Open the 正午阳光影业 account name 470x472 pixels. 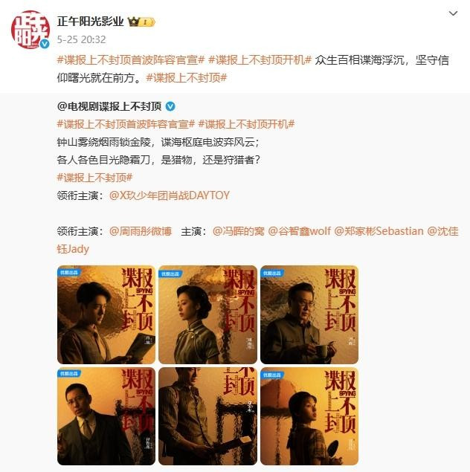[90, 22]
